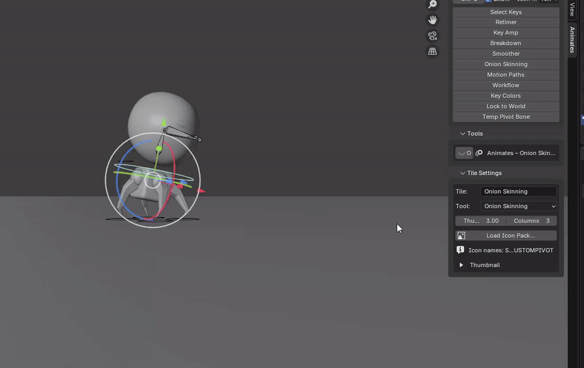The image size is (584, 368).
Task: Collapse the Tile Settings section
Action: [463, 173]
